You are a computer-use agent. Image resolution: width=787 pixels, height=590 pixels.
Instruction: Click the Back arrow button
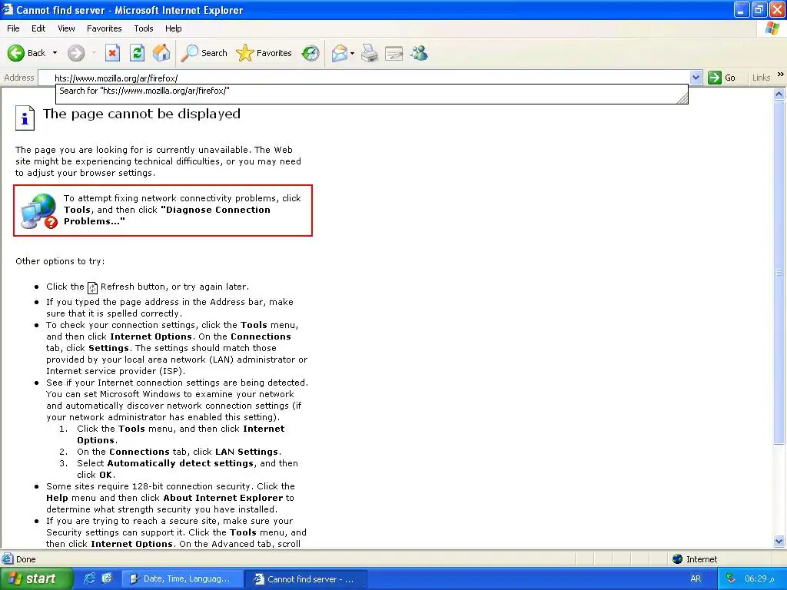[16, 53]
